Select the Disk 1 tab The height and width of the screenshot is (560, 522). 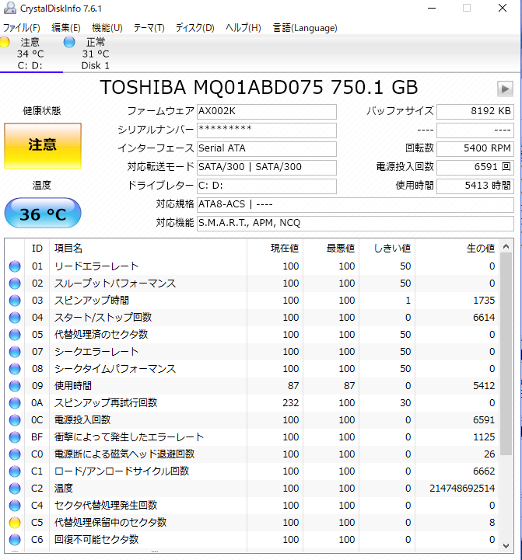(95, 54)
